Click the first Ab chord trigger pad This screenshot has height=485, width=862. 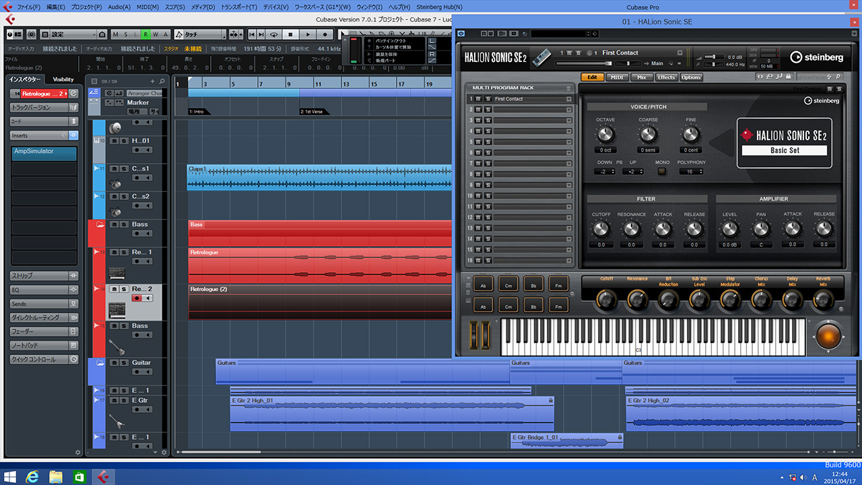(483, 284)
